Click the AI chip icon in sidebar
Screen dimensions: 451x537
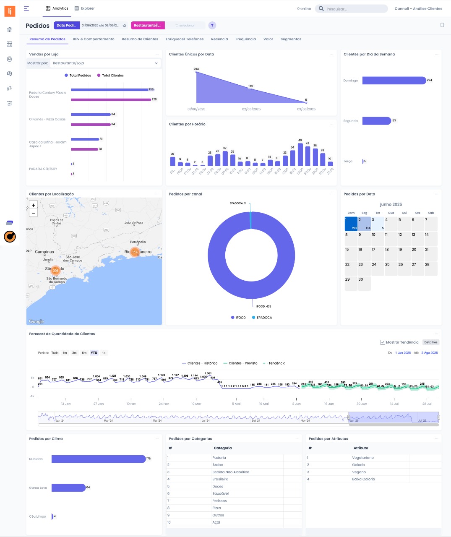9,59
